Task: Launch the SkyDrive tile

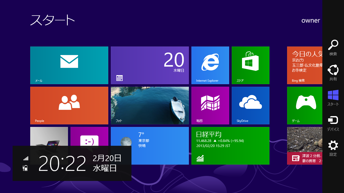Action: point(251,106)
